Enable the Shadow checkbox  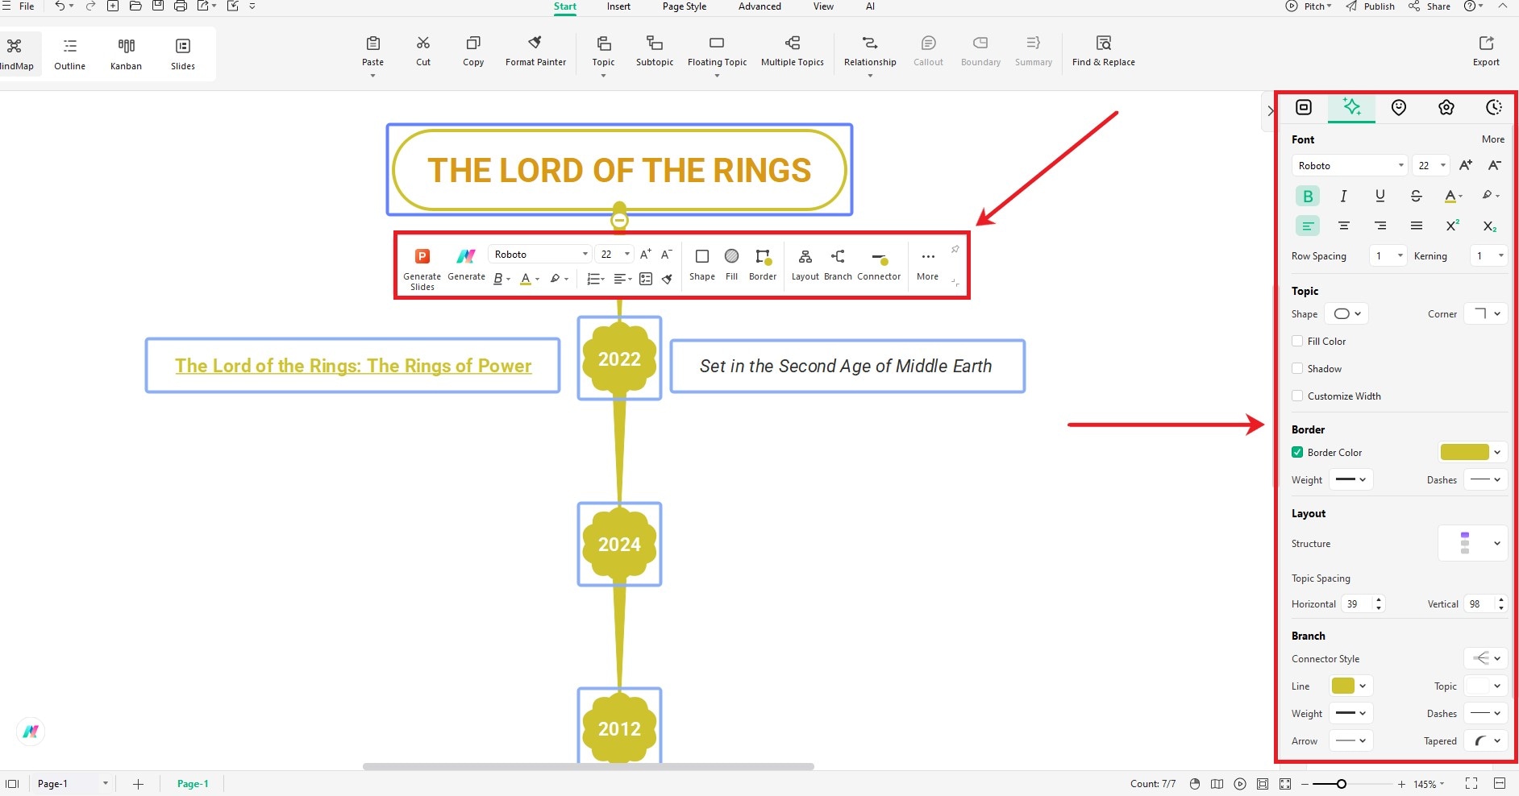click(1297, 368)
